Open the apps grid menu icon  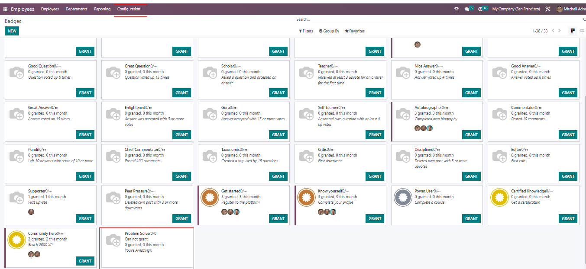click(6, 9)
